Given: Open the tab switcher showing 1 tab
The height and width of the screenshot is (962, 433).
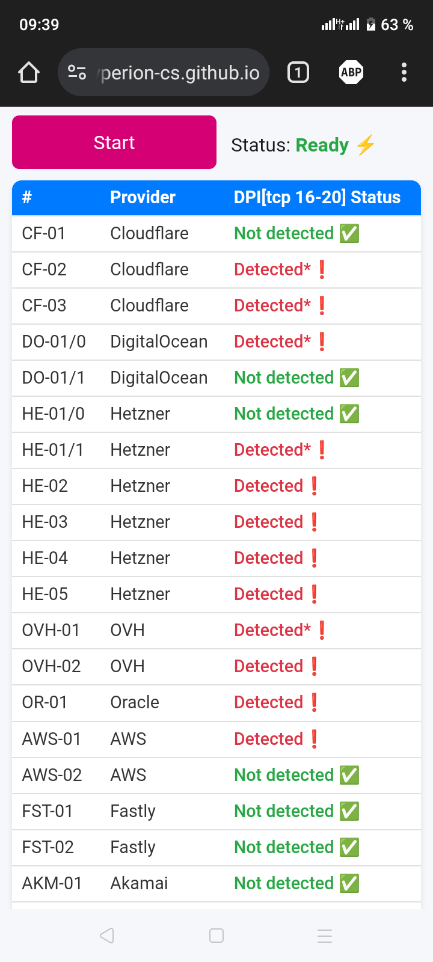Looking at the screenshot, I should pos(298,73).
